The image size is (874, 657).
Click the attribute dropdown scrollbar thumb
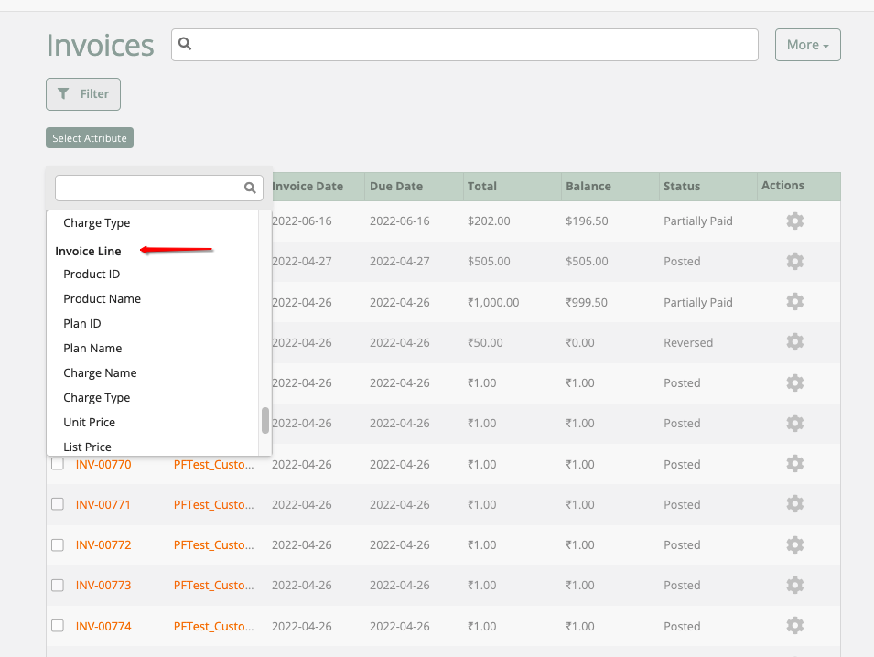click(265, 420)
